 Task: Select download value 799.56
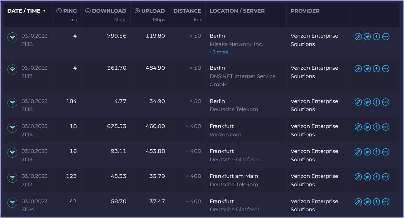[117, 36]
